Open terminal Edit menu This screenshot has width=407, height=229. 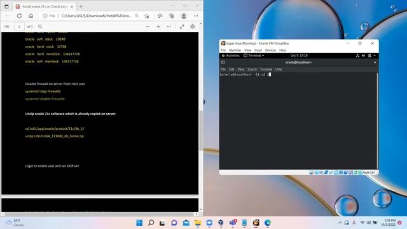(x=231, y=69)
